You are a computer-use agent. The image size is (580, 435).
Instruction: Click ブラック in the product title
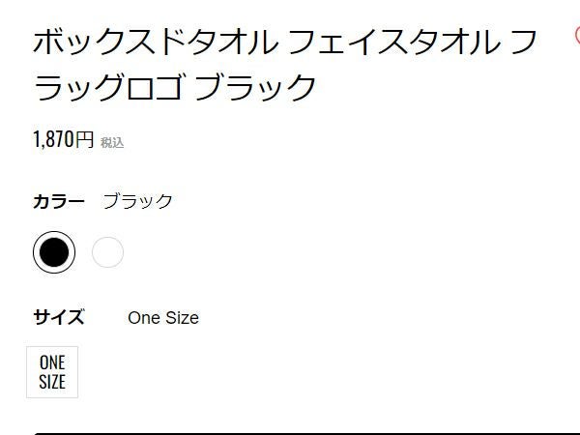[x=255, y=88]
